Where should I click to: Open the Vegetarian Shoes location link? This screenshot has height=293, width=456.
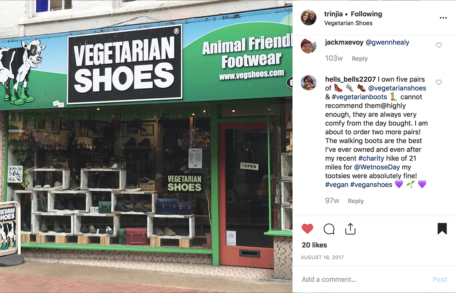348,23
